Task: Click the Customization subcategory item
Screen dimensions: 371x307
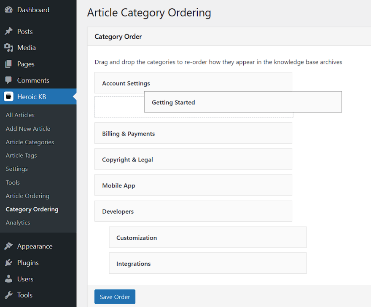Action: tap(208, 237)
